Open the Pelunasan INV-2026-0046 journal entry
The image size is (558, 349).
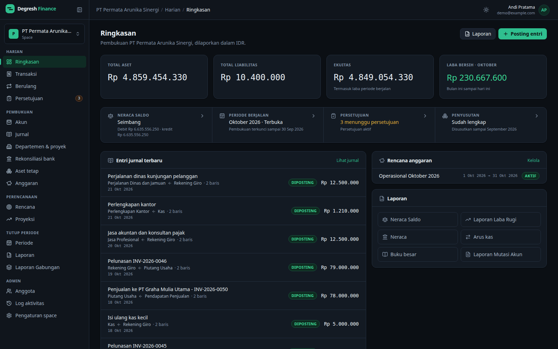pos(233,267)
